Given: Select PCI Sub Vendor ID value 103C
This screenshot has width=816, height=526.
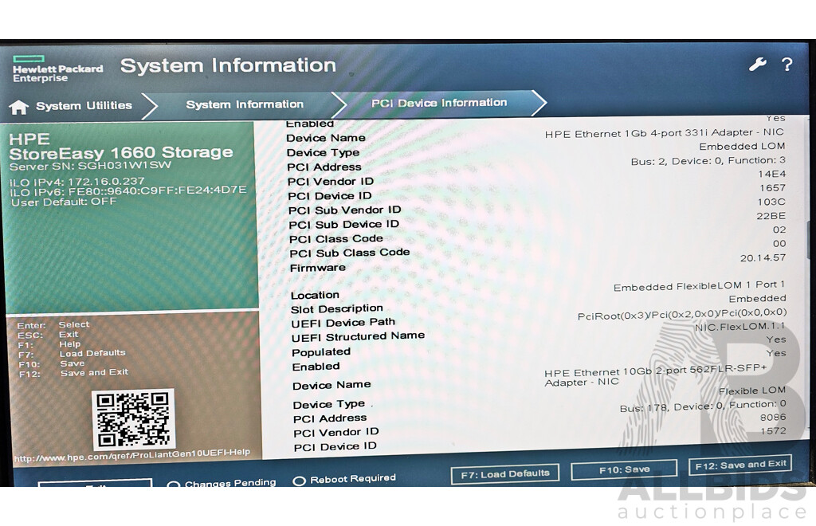Looking at the screenshot, I should [x=771, y=202].
